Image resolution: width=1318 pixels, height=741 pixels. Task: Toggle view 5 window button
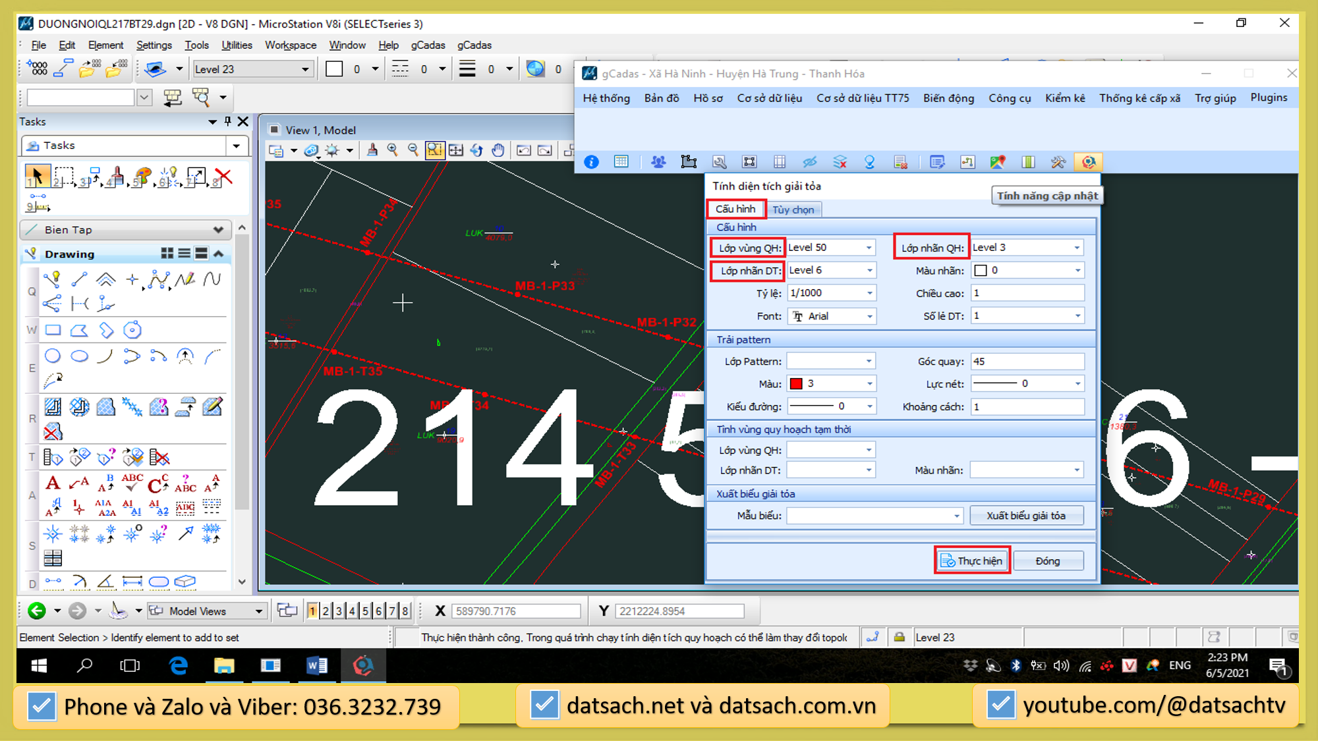(x=365, y=611)
